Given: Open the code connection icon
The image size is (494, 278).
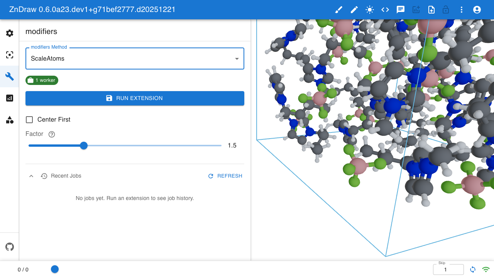Looking at the screenshot, I should pyautogui.click(x=385, y=10).
